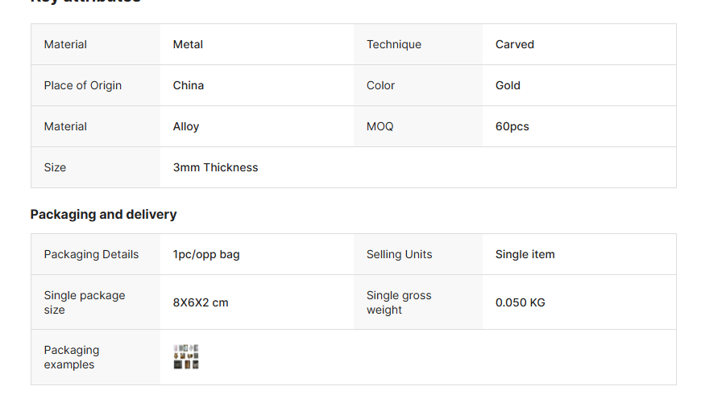Click the "China" place of origin value
The image size is (701, 407).
pyautogui.click(x=189, y=85)
